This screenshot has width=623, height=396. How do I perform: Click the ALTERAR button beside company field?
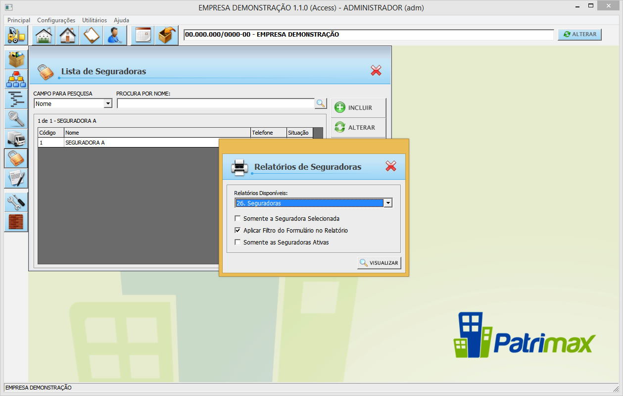579,34
